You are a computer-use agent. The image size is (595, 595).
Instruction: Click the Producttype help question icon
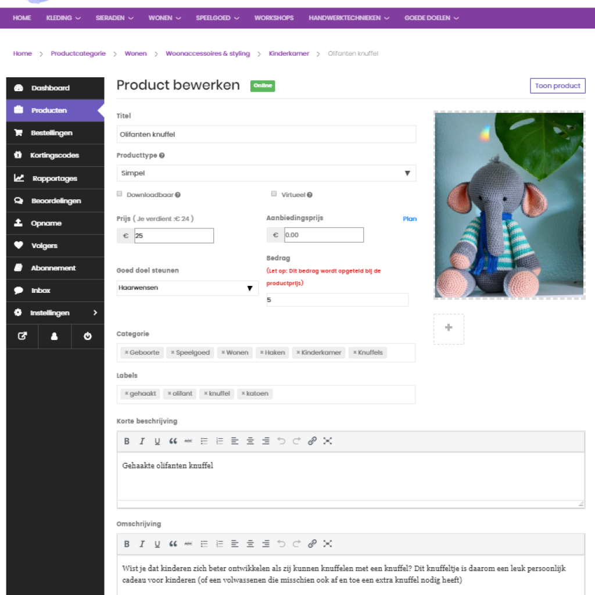[x=162, y=156]
